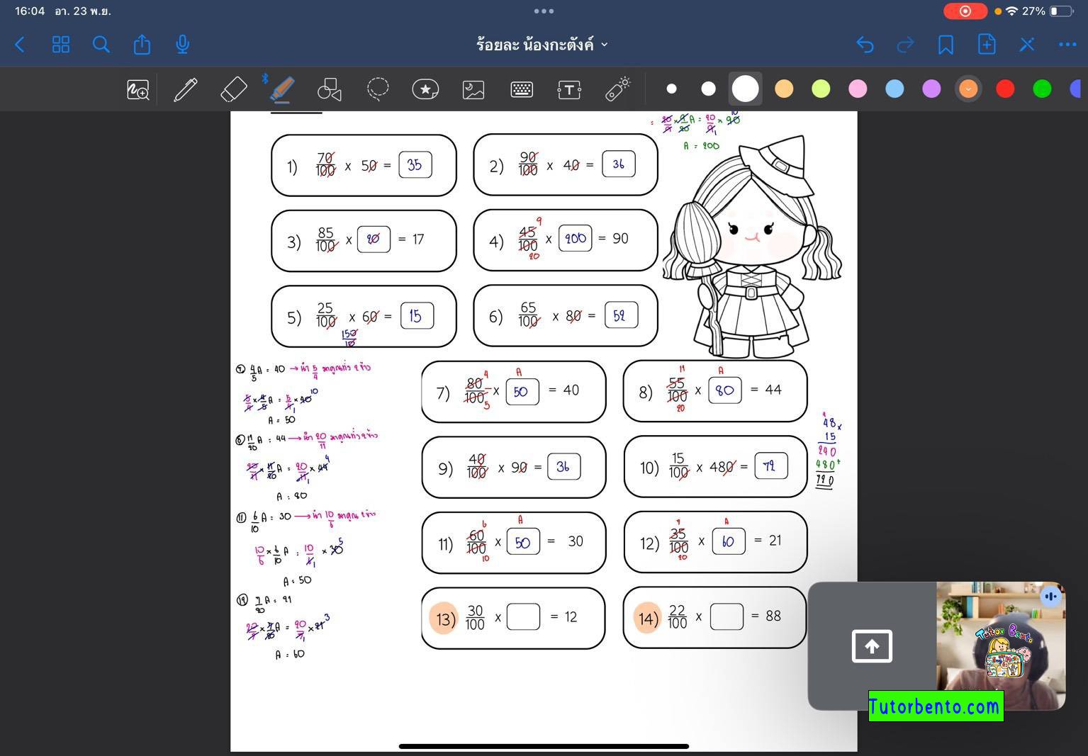Start an audio recording with the microphone
This screenshot has height=756, width=1088.
[182, 44]
